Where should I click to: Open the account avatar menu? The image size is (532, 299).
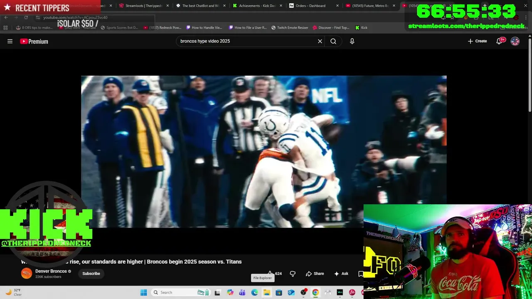pyautogui.click(x=515, y=41)
